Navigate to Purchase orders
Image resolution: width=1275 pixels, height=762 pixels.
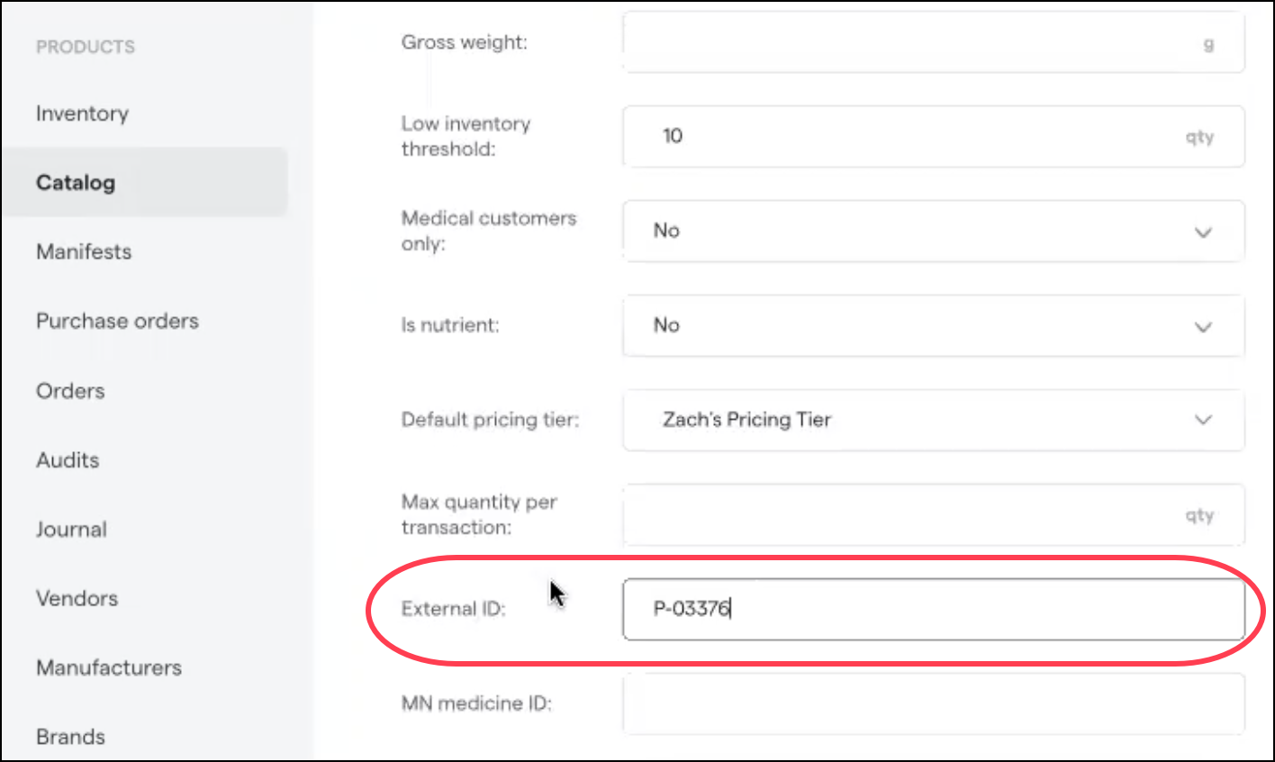pyautogui.click(x=117, y=321)
